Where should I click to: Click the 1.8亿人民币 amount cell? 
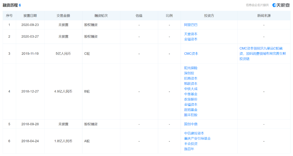(63, 141)
